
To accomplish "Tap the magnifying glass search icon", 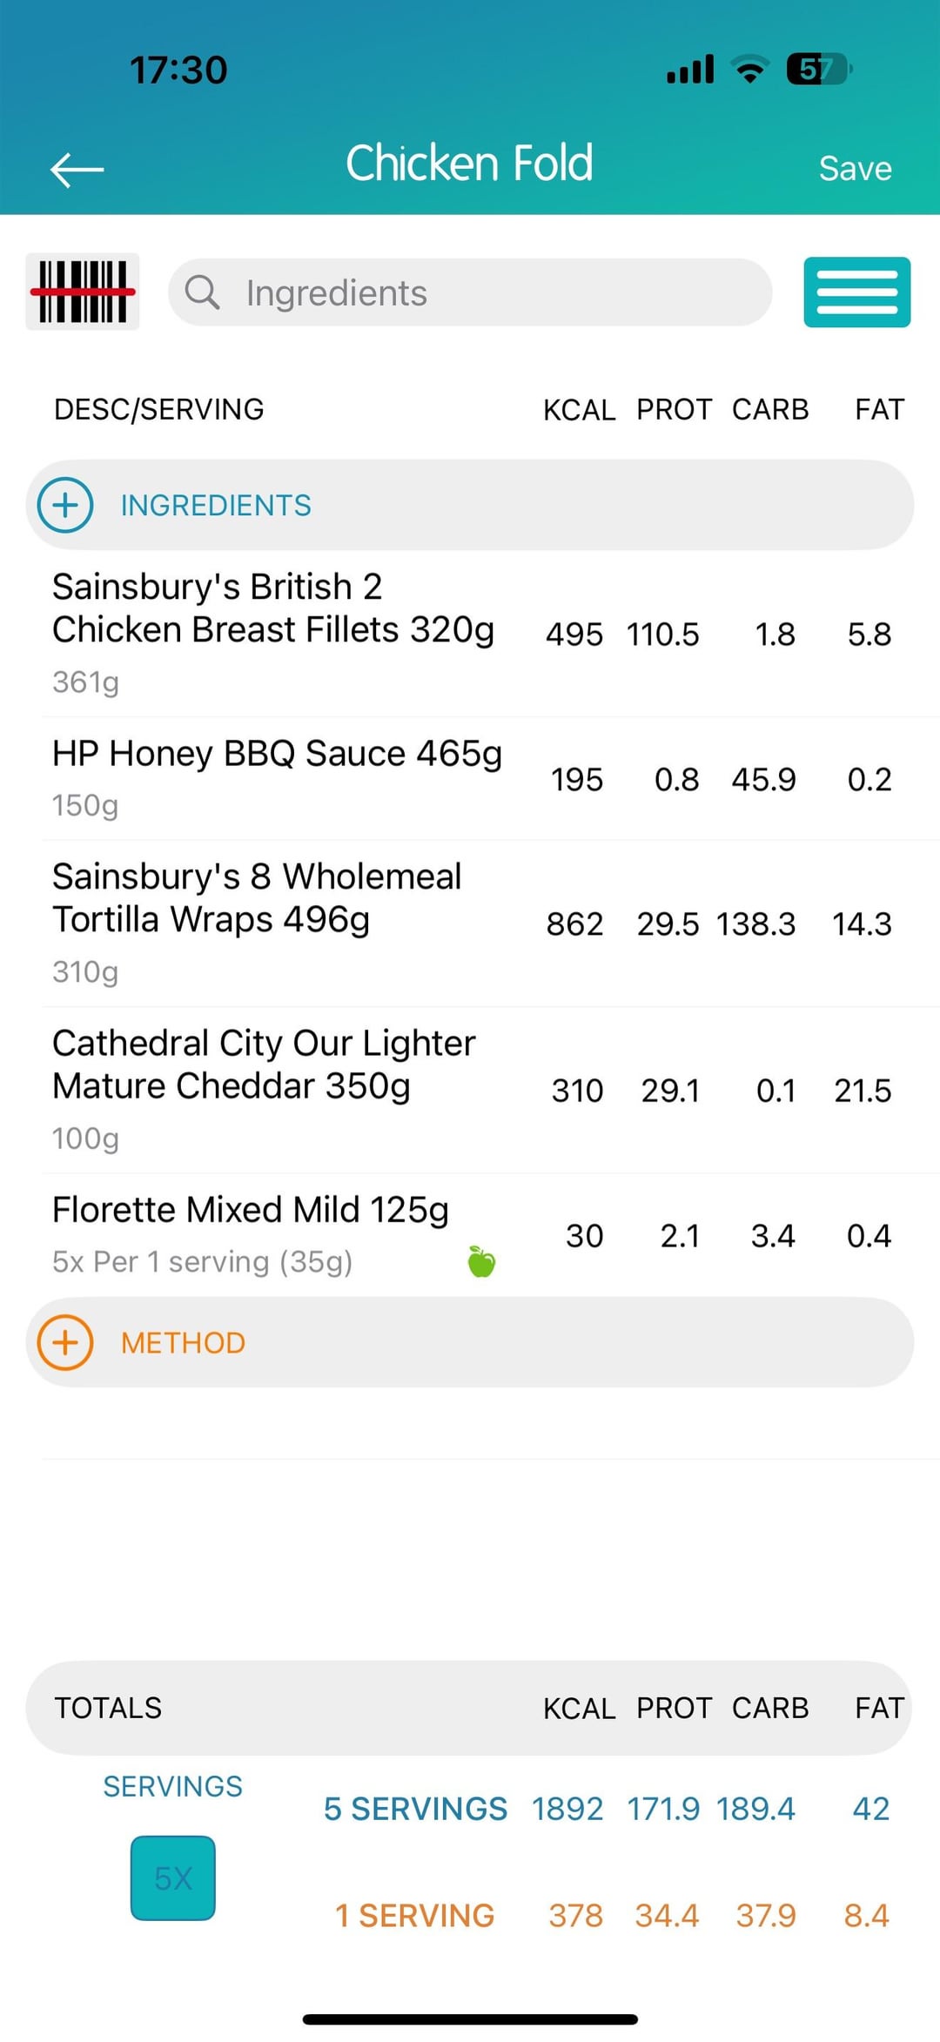I will click(202, 293).
